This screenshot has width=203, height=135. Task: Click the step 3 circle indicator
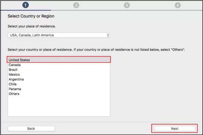tap(127, 5)
